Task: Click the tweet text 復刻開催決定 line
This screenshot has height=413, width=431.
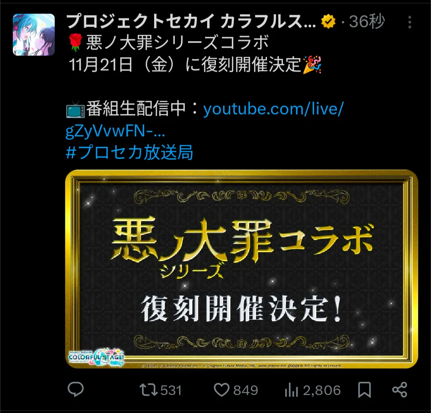Action: [195, 65]
